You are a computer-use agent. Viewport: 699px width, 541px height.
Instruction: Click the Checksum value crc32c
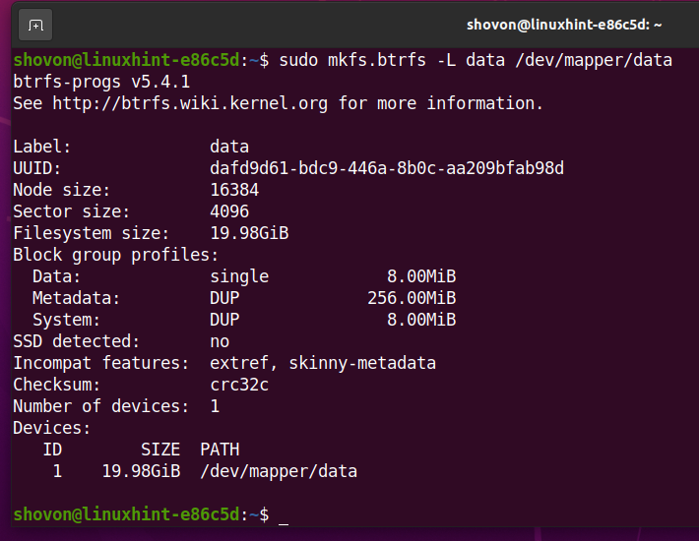coord(239,385)
